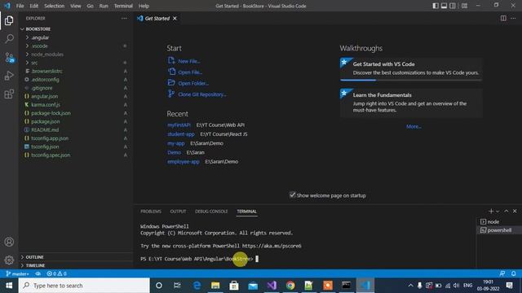Click the feedback icon in status bar

coord(502,273)
